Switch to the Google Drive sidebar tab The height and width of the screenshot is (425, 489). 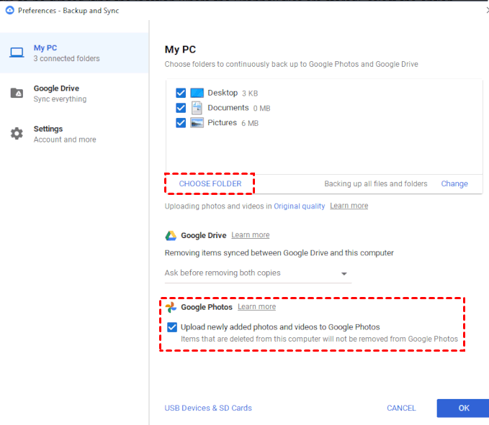(74, 93)
